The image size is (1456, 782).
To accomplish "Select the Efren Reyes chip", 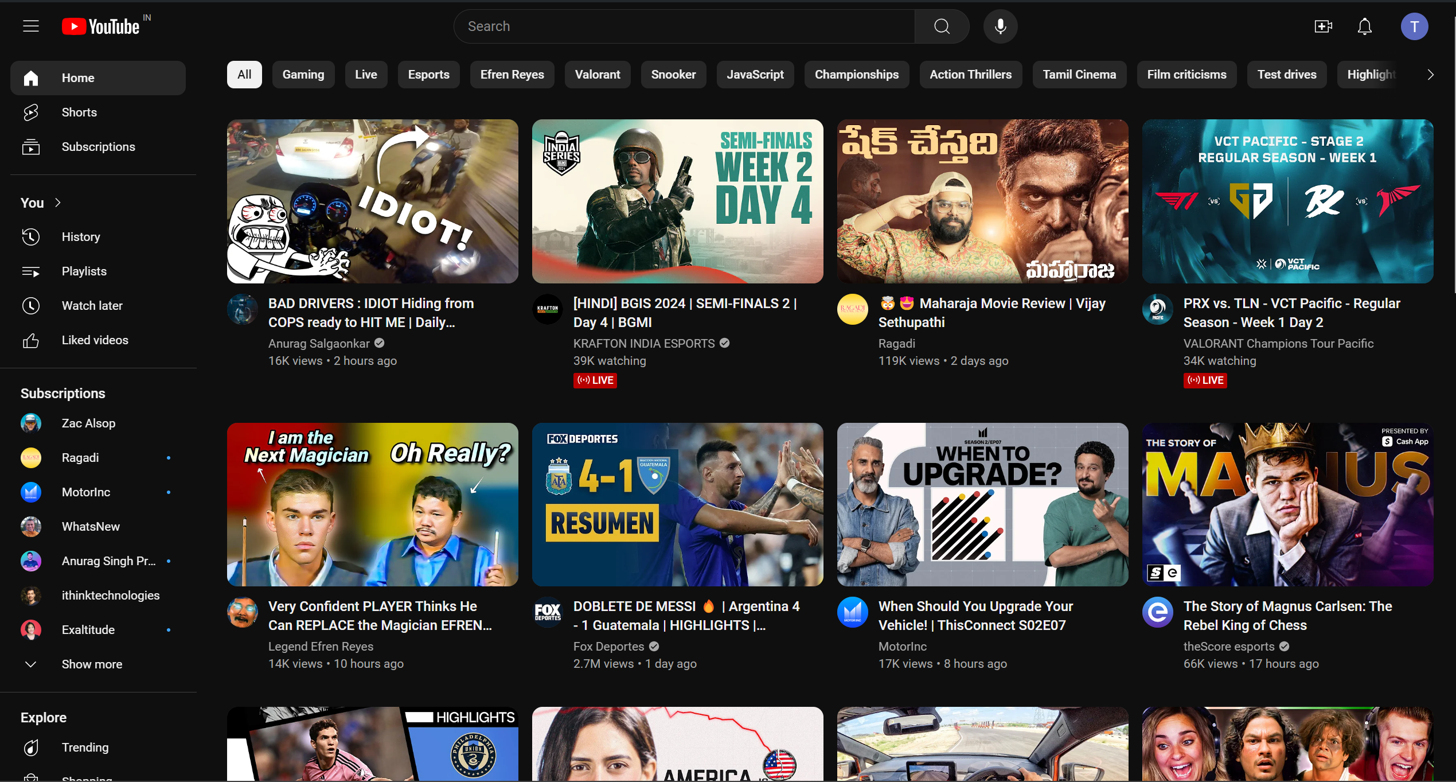I will (x=512, y=75).
